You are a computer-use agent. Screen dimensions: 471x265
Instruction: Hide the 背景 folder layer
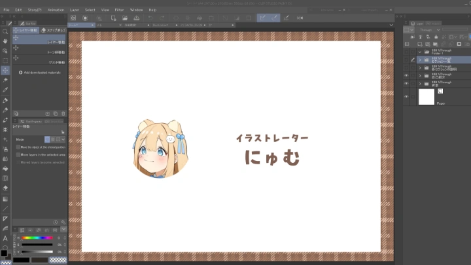[406, 84]
